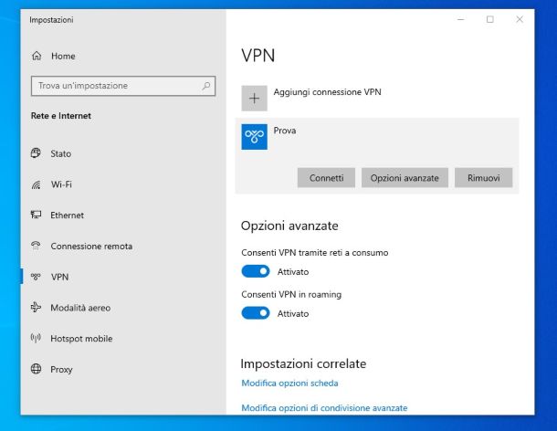Open Connessione remota settings

coord(91,246)
